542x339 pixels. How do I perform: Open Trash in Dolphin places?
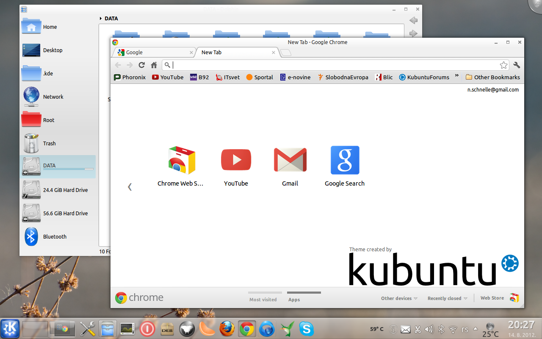[x=58, y=143]
